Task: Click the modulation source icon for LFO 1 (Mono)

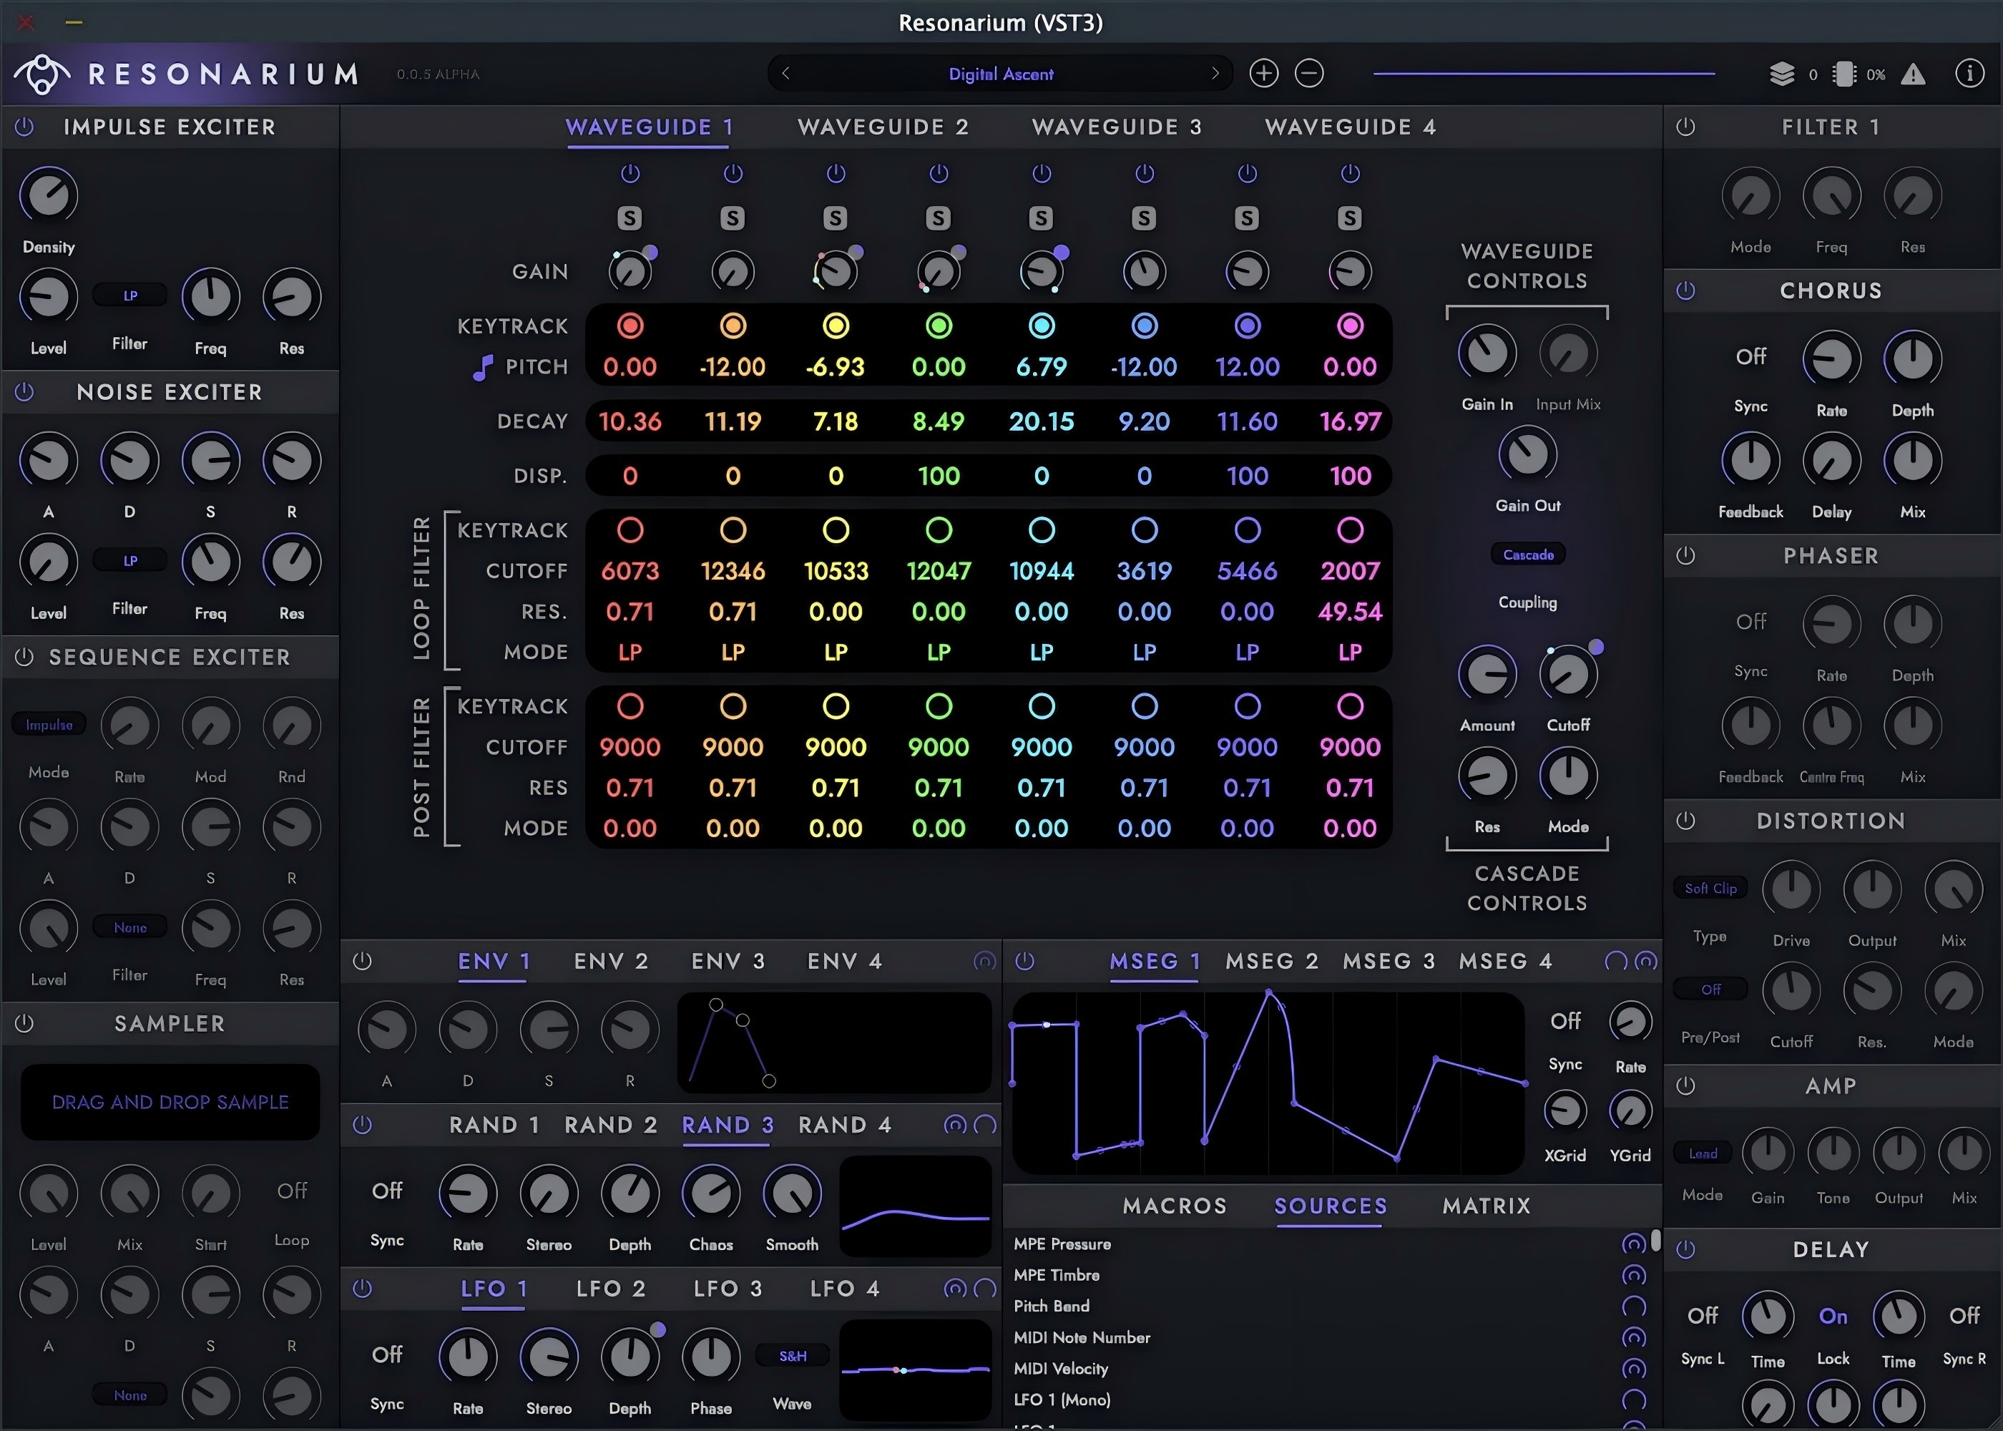Action: 1634,1400
